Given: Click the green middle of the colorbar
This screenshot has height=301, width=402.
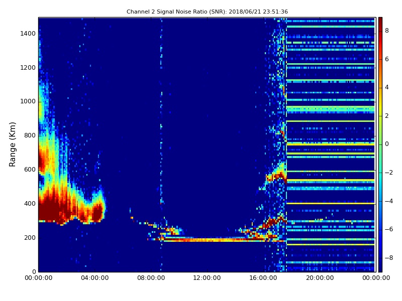Looking at the screenshot, I should (380, 144).
